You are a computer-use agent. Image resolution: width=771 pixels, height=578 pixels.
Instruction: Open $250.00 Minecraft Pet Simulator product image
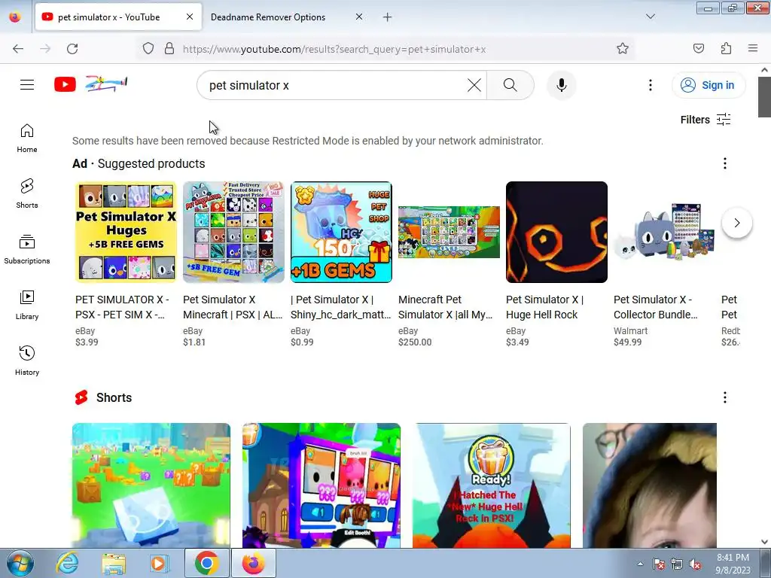(x=449, y=232)
